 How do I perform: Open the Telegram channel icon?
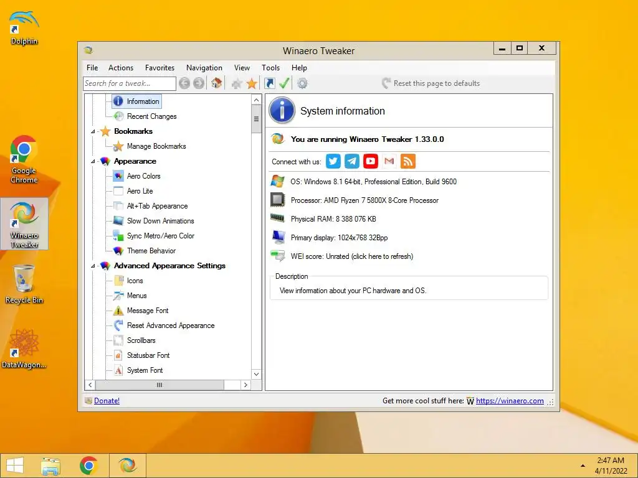tap(352, 161)
